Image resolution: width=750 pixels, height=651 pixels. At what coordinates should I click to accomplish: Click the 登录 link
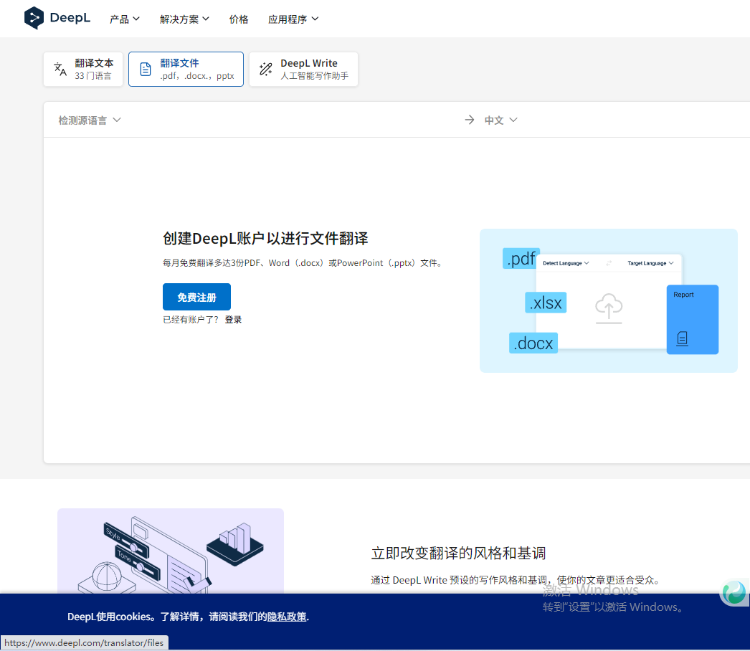tap(234, 320)
